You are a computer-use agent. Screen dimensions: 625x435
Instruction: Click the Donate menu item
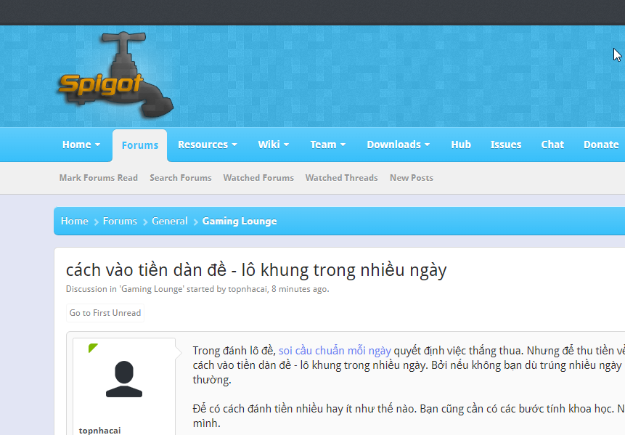click(601, 145)
